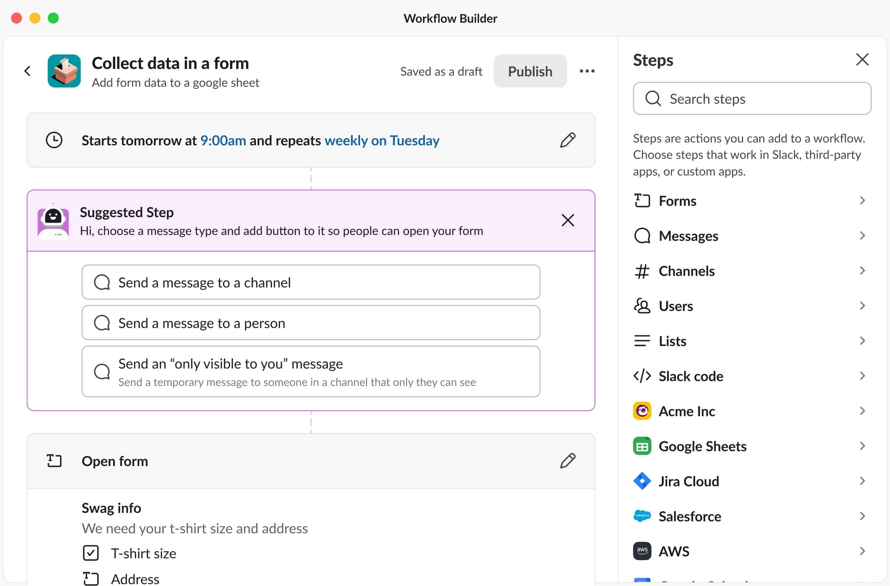This screenshot has width=890, height=586.
Task: Expand the Salesforce steps chevron
Action: pos(862,516)
